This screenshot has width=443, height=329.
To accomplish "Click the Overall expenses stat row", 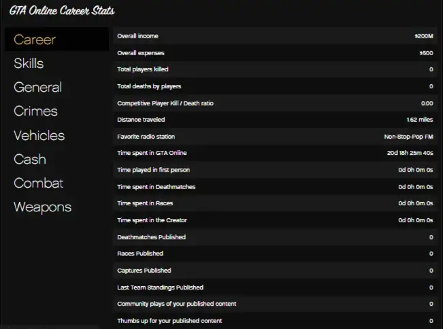I will pyautogui.click(x=275, y=53).
